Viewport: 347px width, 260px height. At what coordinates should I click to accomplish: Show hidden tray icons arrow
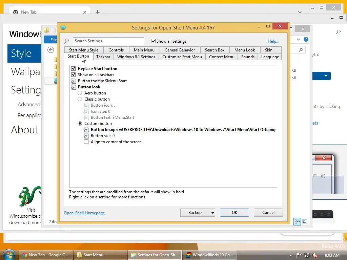pyautogui.click(x=290, y=255)
